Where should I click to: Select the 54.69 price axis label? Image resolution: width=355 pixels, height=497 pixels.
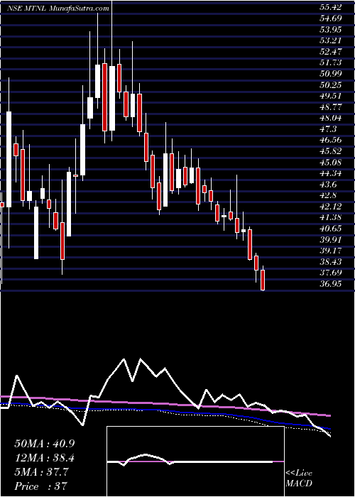pyautogui.click(x=330, y=18)
